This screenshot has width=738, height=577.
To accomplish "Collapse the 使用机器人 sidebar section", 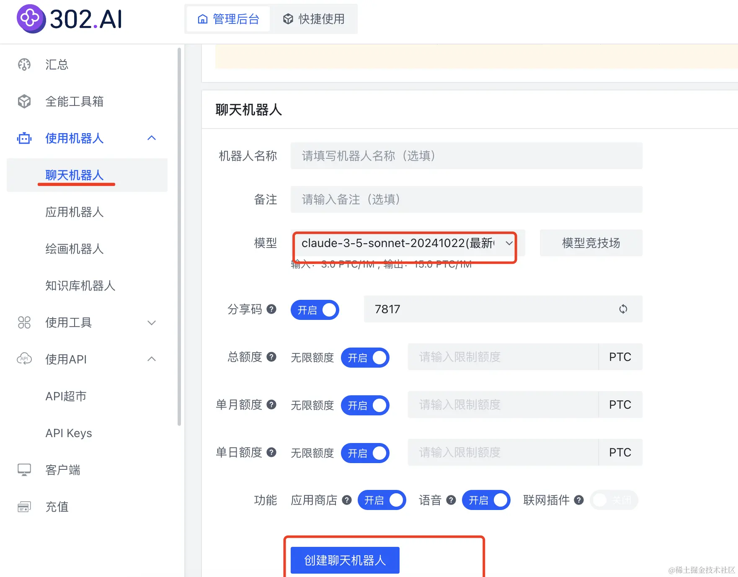I will pos(152,138).
